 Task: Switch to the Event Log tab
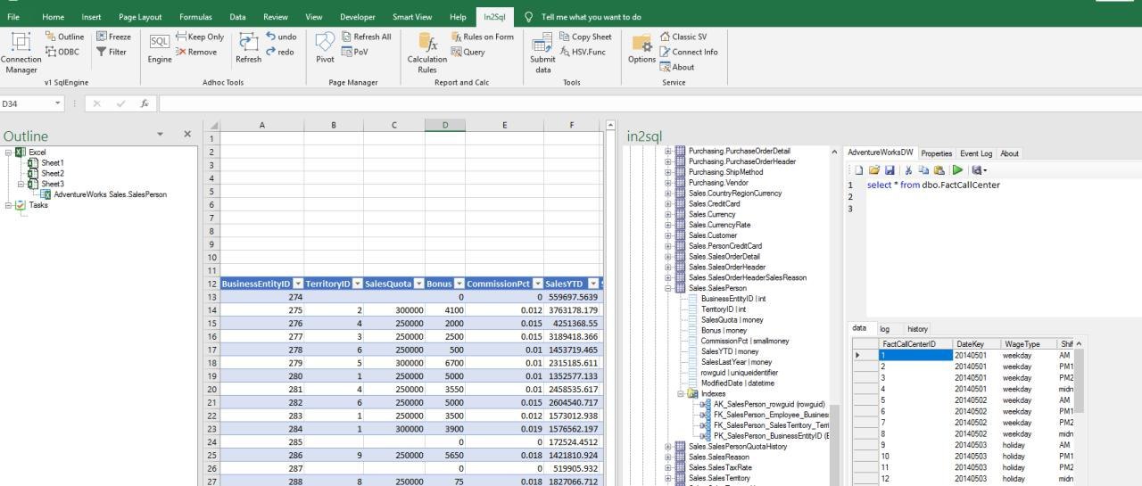point(975,153)
